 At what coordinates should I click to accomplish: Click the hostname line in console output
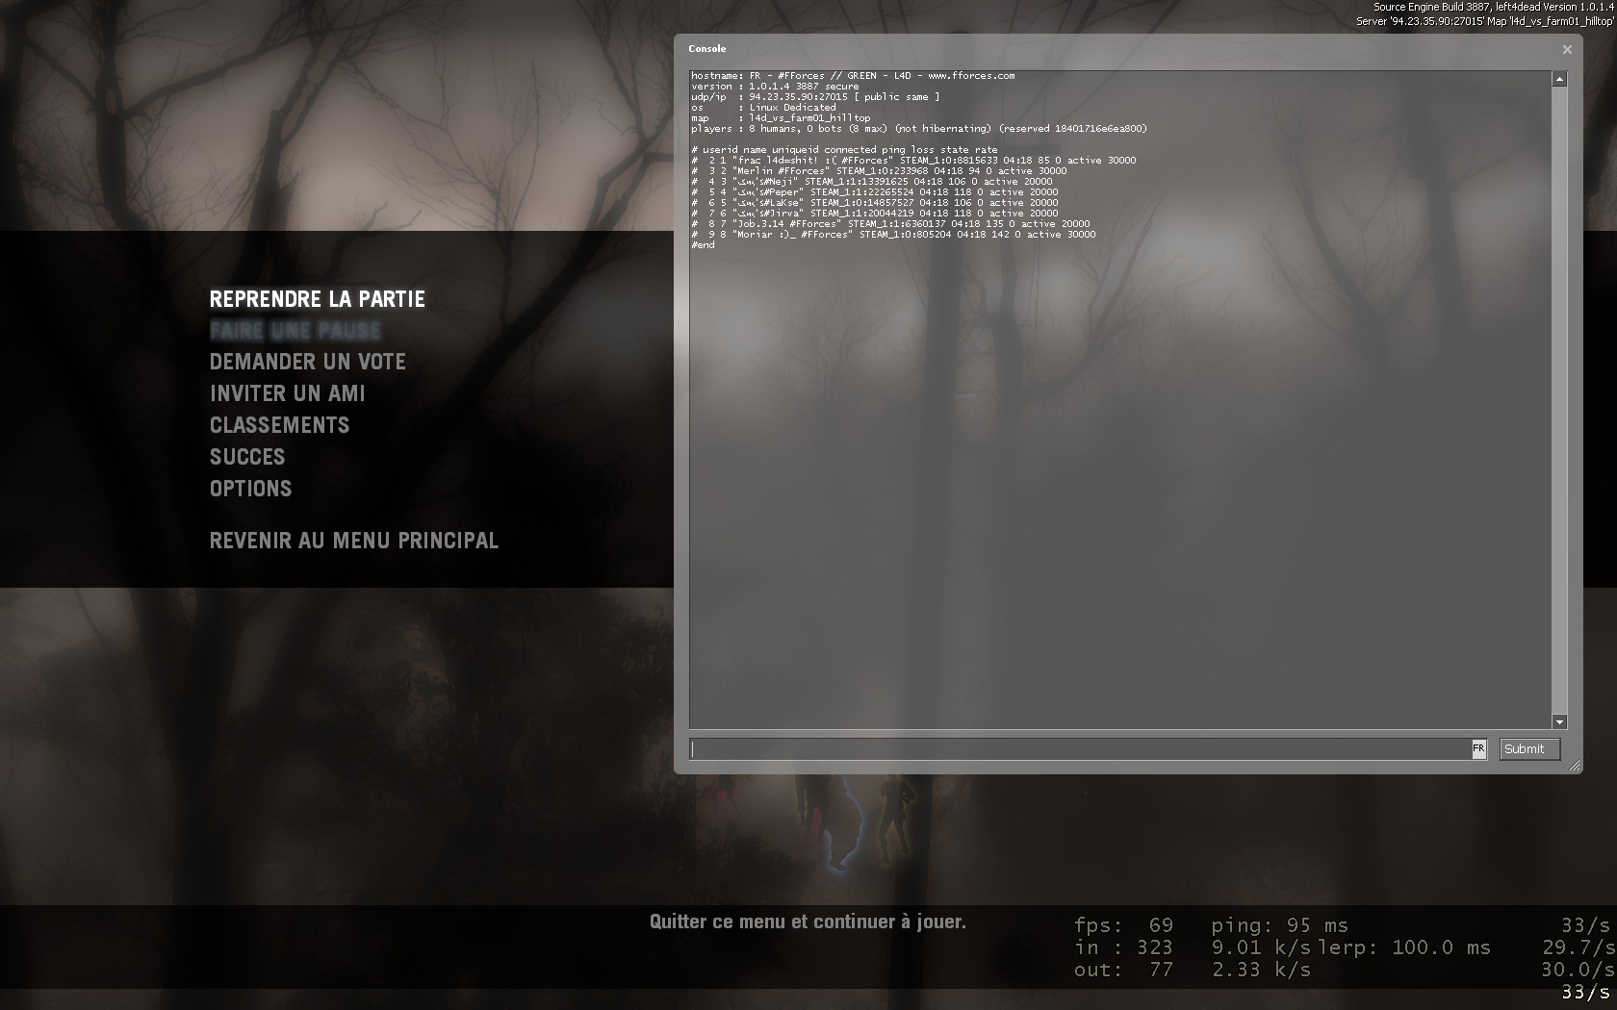[853, 76]
